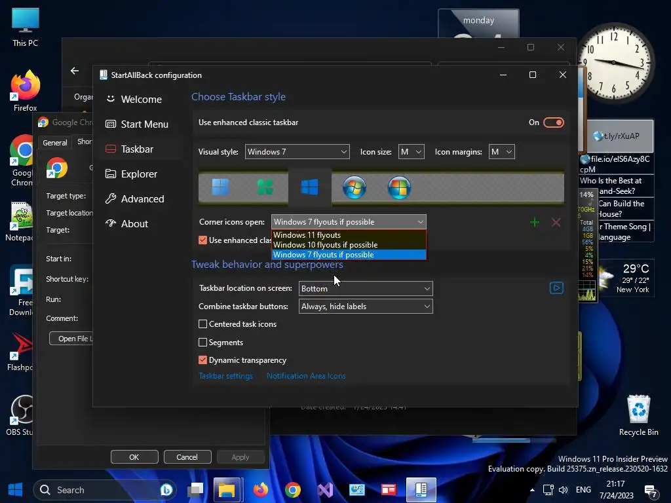Open Firefox desktop shortcut
This screenshot has width=671, height=503.
pyautogui.click(x=26, y=91)
